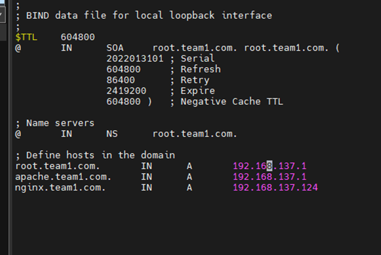Image resolution: width=381 pixels, height=255 pixels.
Task: Click the '; Retry' comment
Action: coord(189,80)
